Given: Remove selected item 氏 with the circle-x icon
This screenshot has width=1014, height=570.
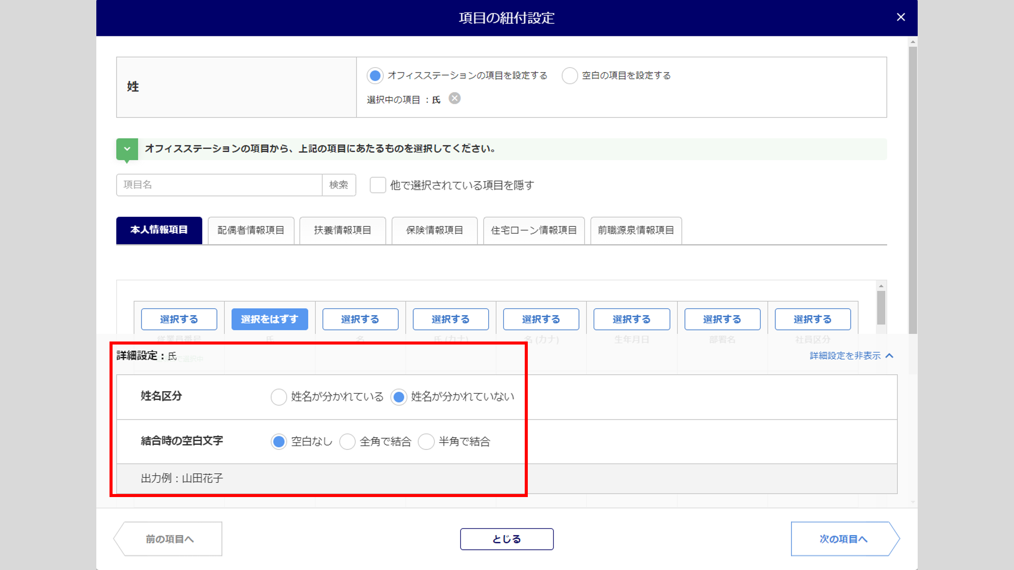Looking at the screenshot, I should (x=455, y=98).
